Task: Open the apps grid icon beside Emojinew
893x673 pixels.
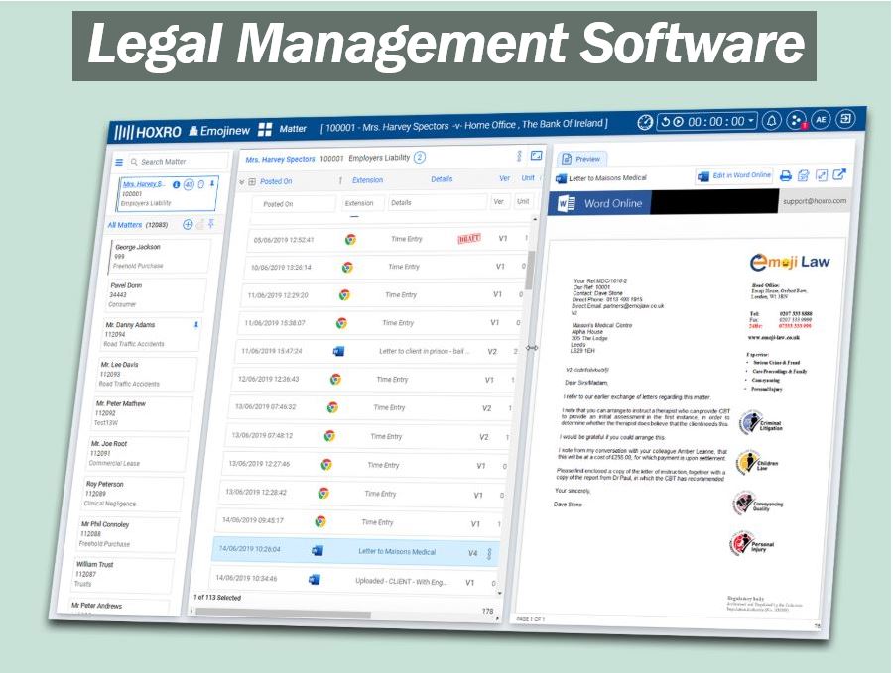Action: [265, 130]
